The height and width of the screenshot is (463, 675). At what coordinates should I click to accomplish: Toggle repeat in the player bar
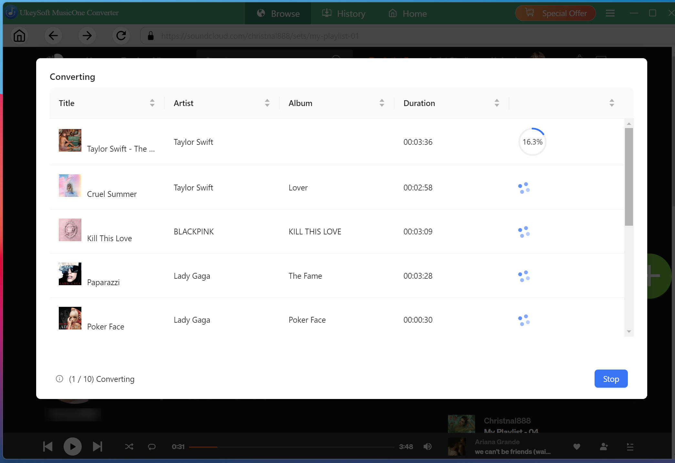(152, 447)
